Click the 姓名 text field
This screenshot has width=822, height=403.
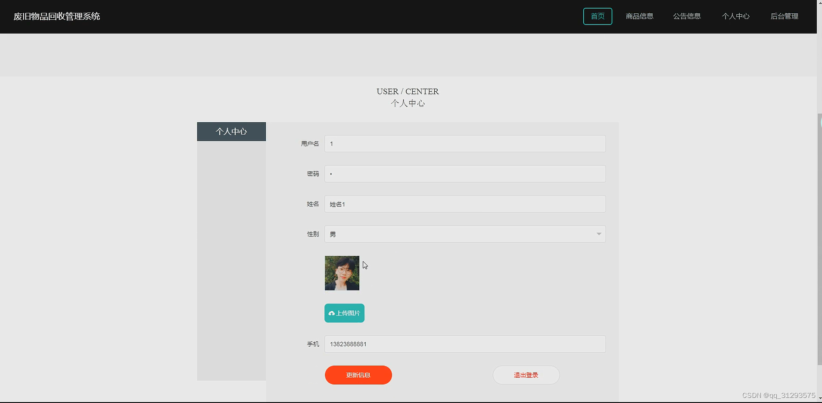465,204
